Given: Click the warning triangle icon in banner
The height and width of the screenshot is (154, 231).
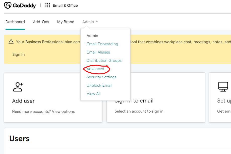Looking at the screenshot, I should coord(11,42).
